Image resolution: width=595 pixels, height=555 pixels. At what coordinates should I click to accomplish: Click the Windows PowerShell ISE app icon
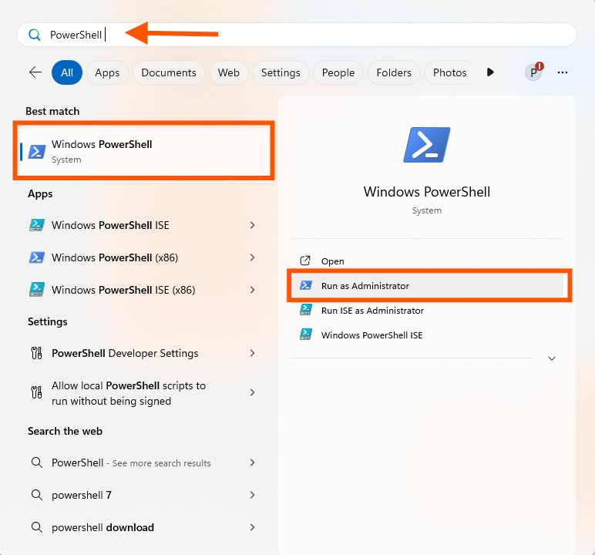37,225
